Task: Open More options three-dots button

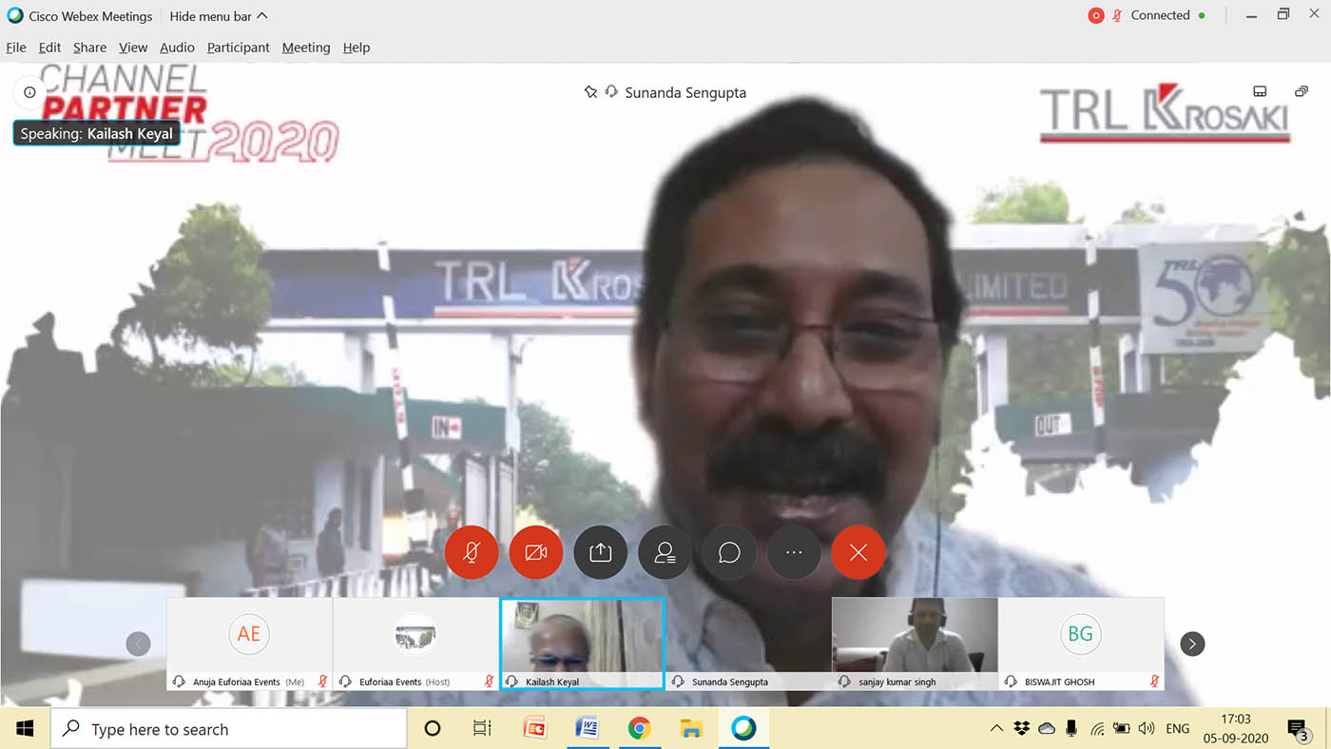Action: pos(794,552)
